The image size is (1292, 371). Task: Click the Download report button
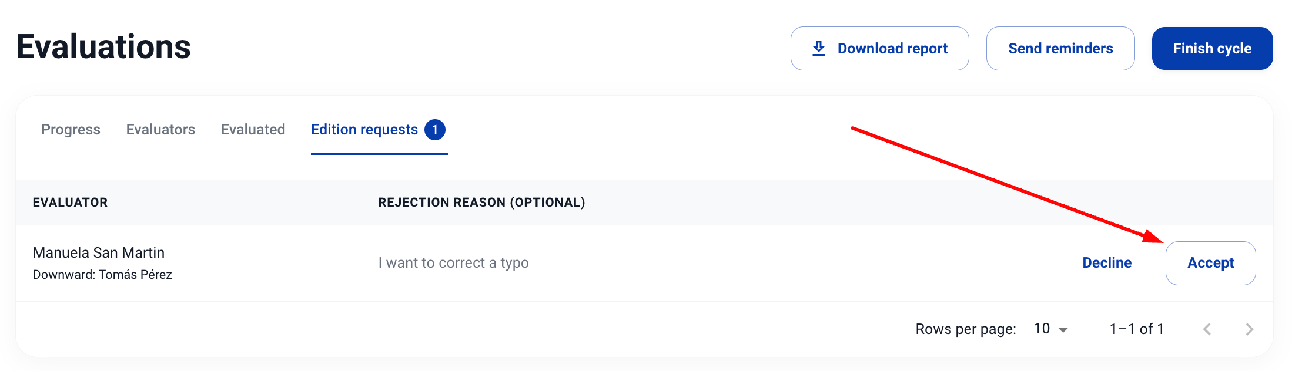tap(879, 48)
